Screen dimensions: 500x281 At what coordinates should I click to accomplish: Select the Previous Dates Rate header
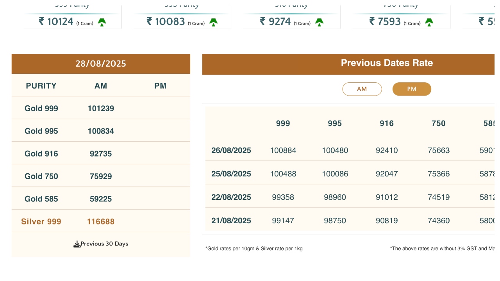(x=386, y=63)
